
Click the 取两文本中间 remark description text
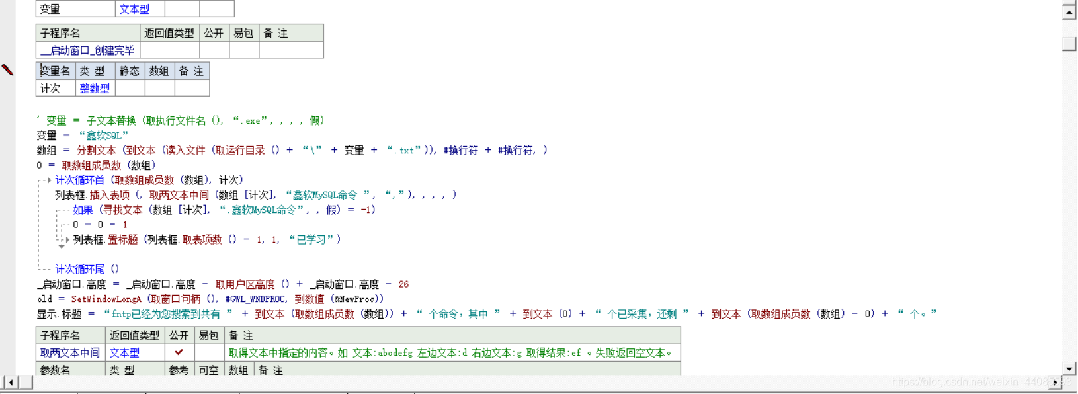(x=451, y=352)
